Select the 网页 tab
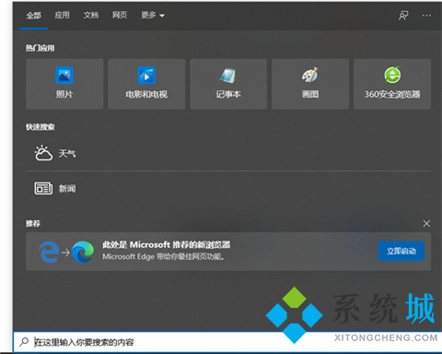The image size is (442, 354). coord(120,15)
